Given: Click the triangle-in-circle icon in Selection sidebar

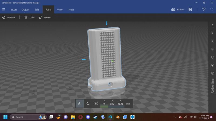Looking at the screenshot, I should (212, 73).
